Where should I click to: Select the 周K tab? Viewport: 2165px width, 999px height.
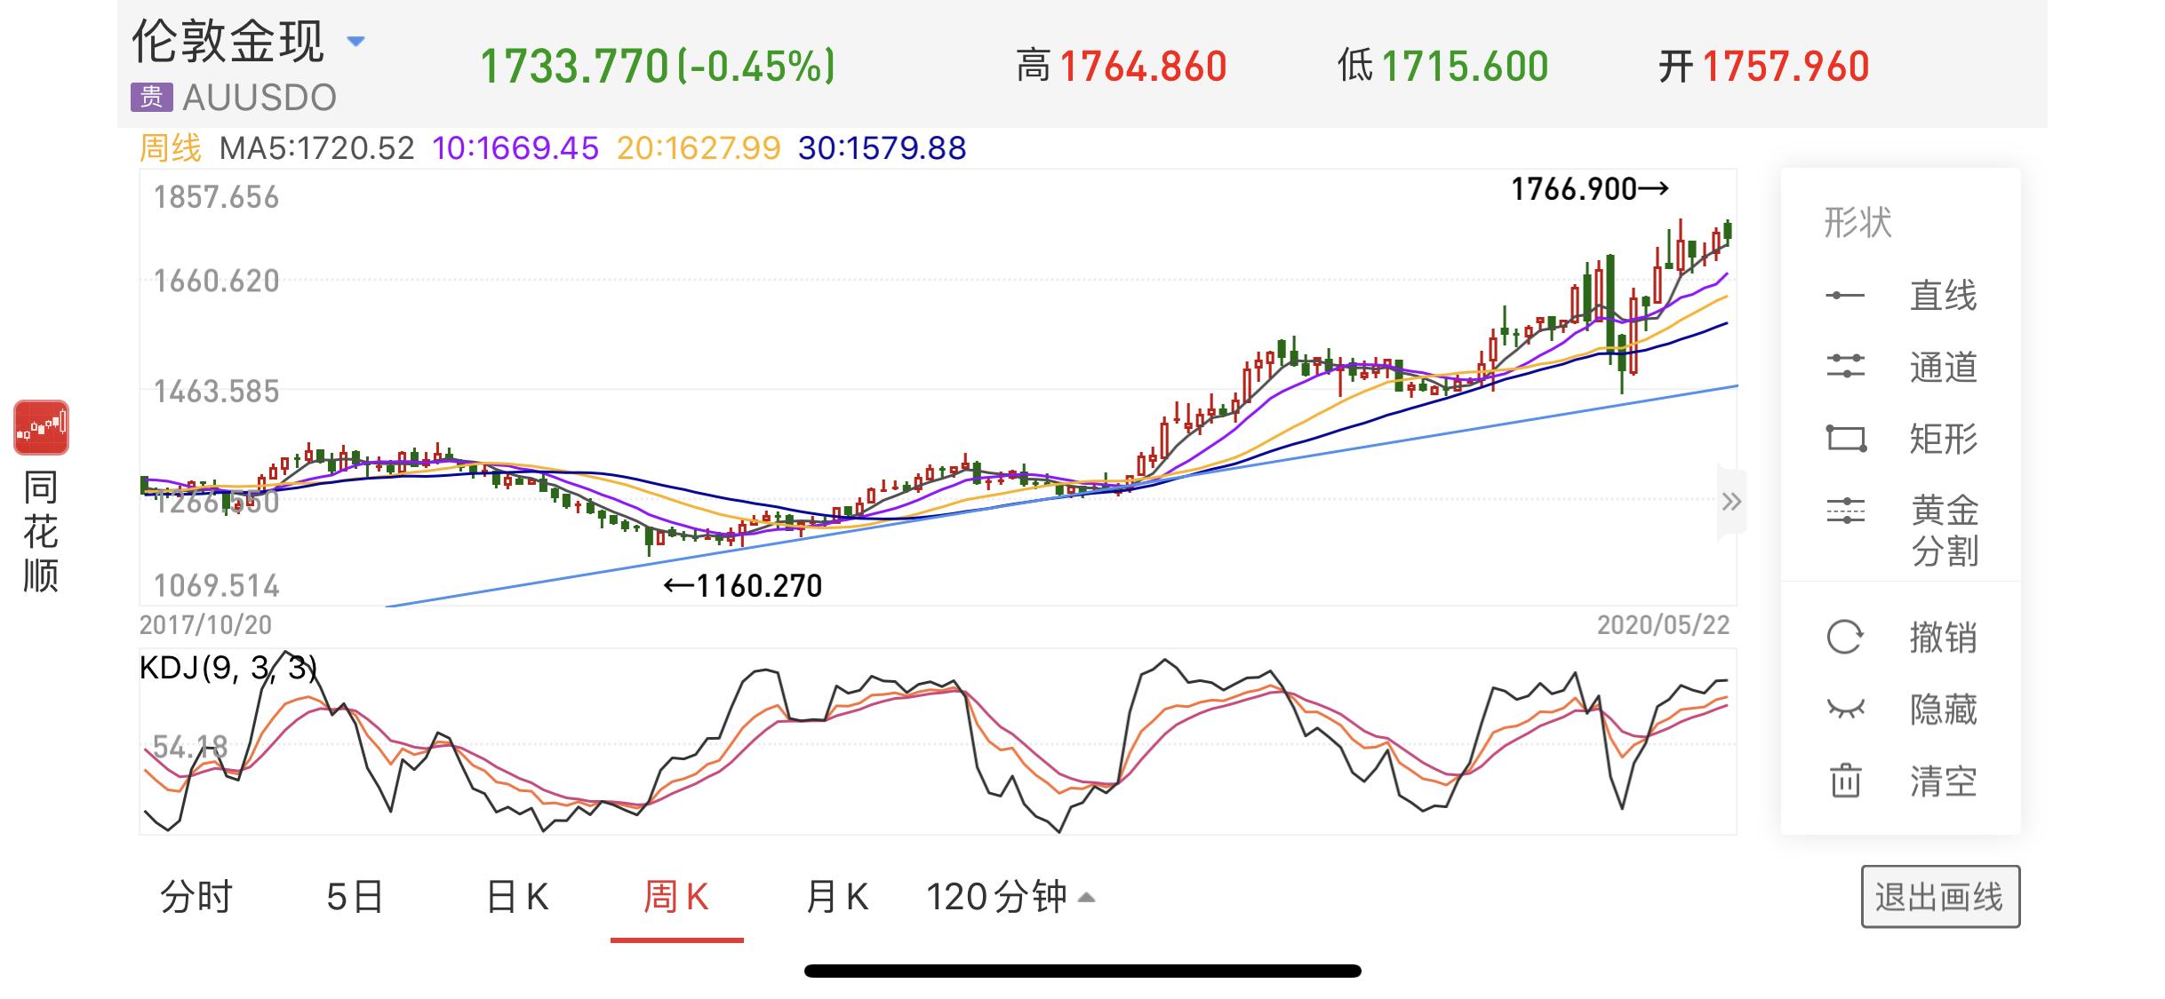pos(676,897)
